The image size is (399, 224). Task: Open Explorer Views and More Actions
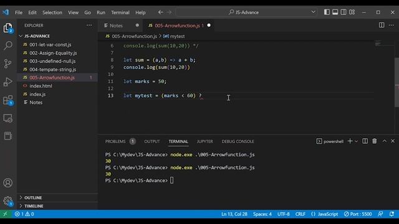click(x=89, y=25)
